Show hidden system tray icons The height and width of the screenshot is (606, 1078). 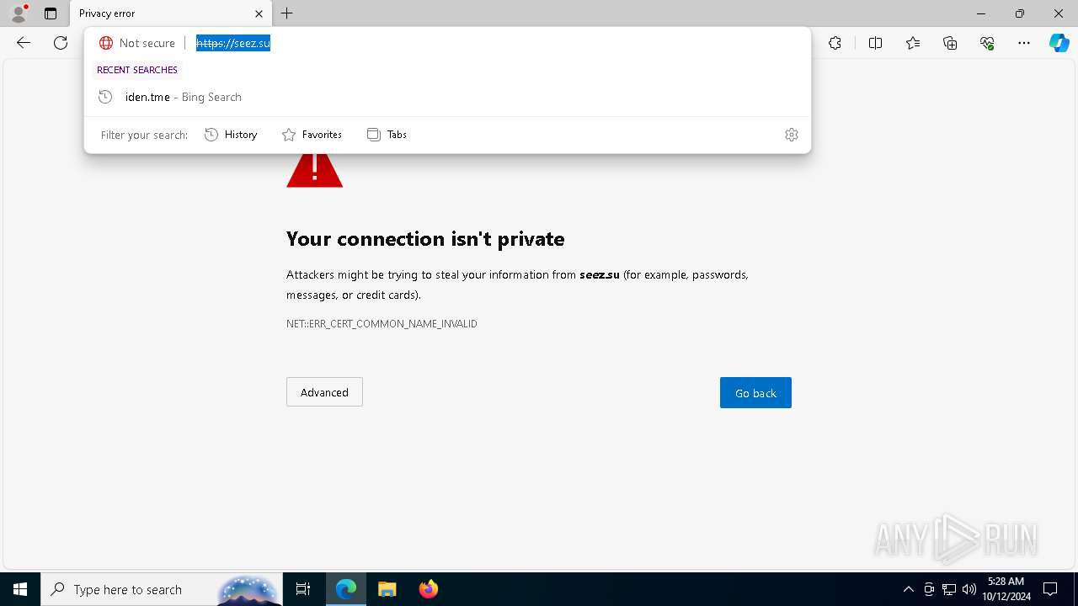point(908,589)
